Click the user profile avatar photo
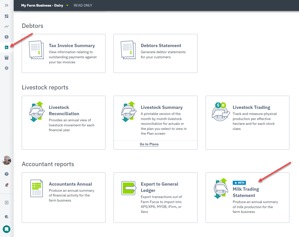 [7, 160]
